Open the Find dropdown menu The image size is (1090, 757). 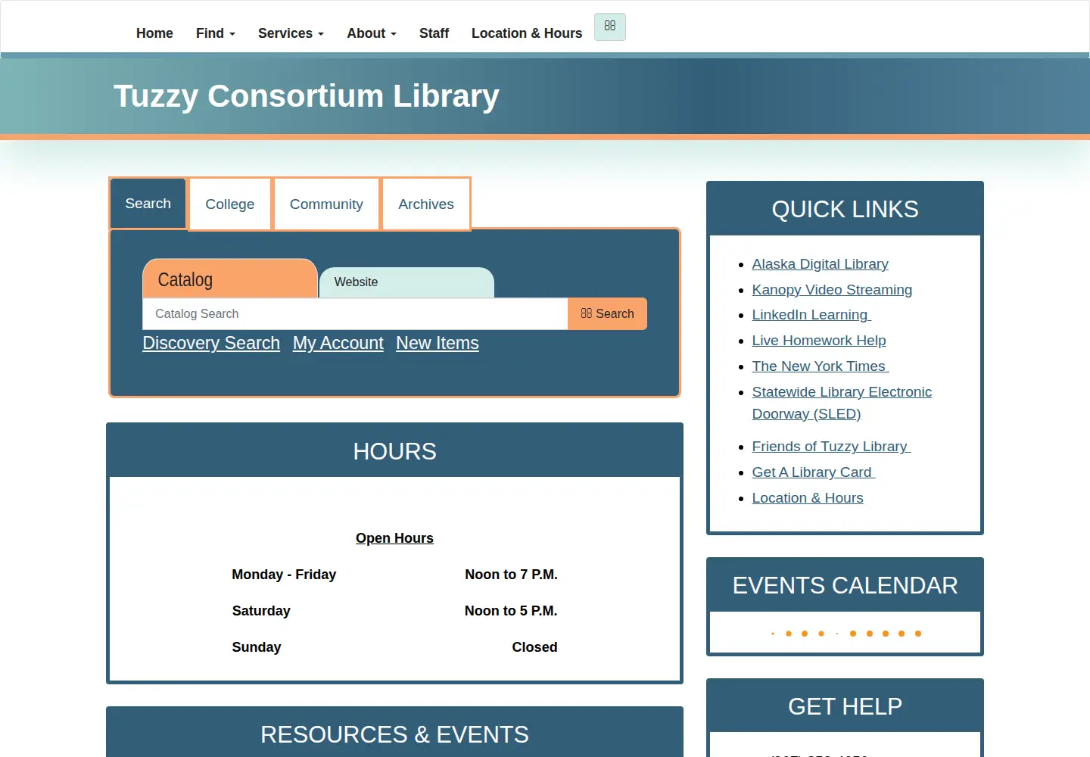pos(216,33)
